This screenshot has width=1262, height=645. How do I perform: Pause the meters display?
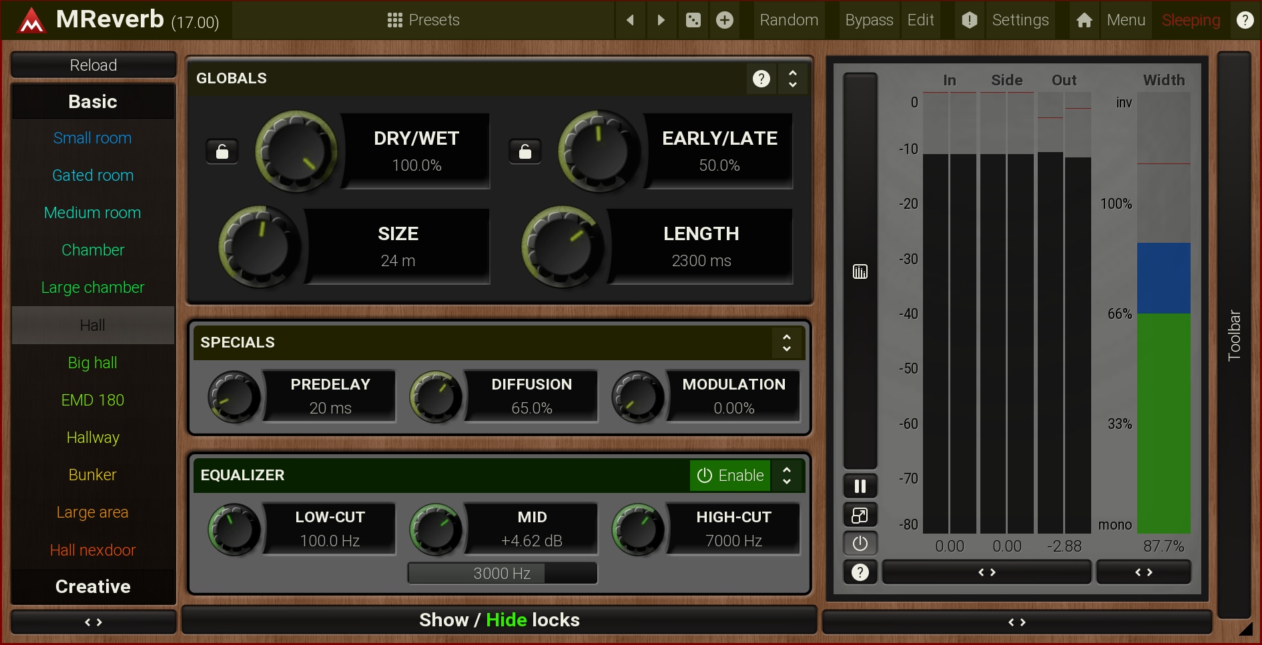click(x=860, y=486)
